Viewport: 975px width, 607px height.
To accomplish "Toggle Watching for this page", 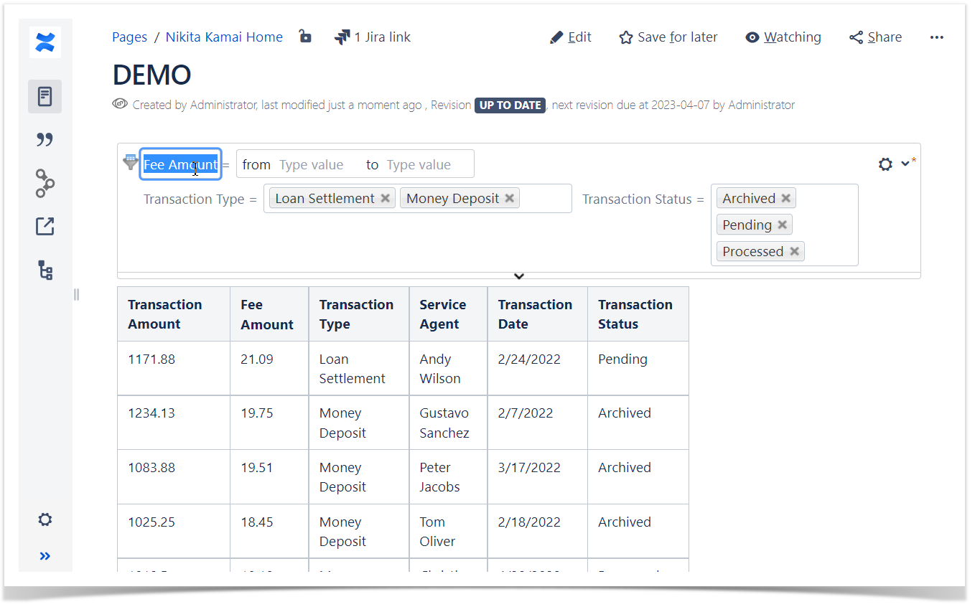I will [x=783, y=37].
